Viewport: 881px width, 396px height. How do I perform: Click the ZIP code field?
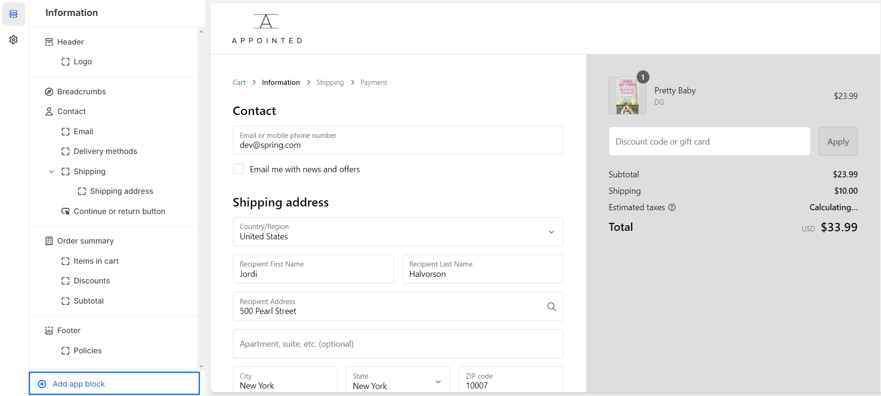tap(511, 380)
